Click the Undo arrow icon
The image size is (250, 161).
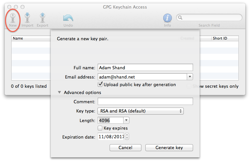[68, 18]
